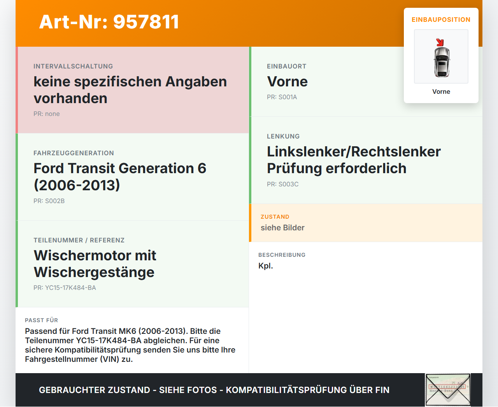This screenshot has height=407, width=498.
Task: Click the Gebrauchter Zustand footer banner text
Action: pos(214,390)
